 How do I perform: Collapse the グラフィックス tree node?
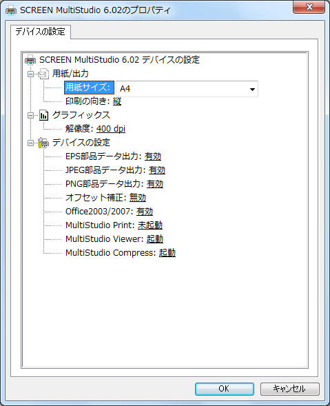tap(30, 116)
